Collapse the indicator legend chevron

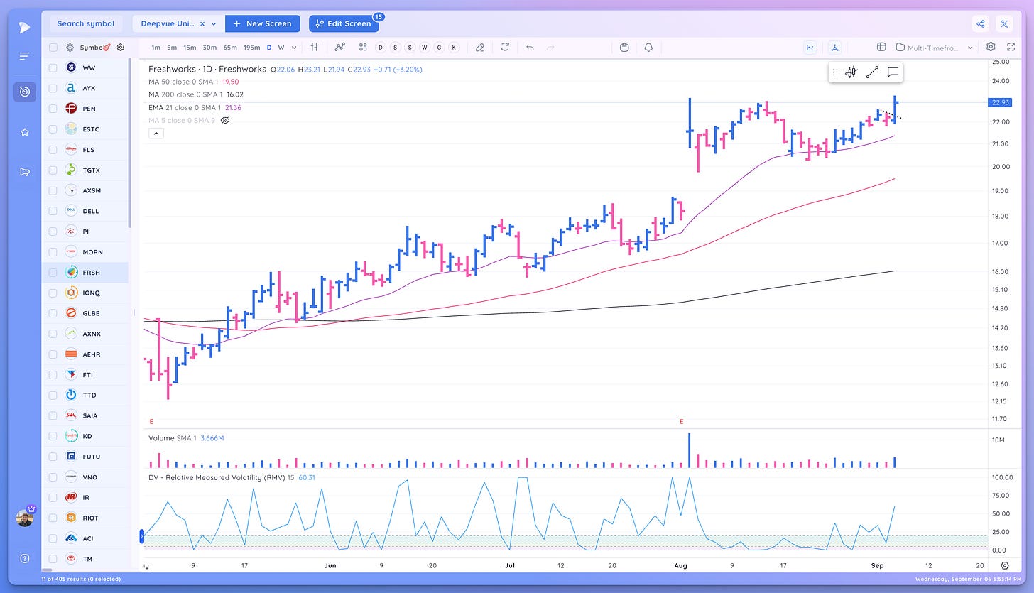pos(156,133)
